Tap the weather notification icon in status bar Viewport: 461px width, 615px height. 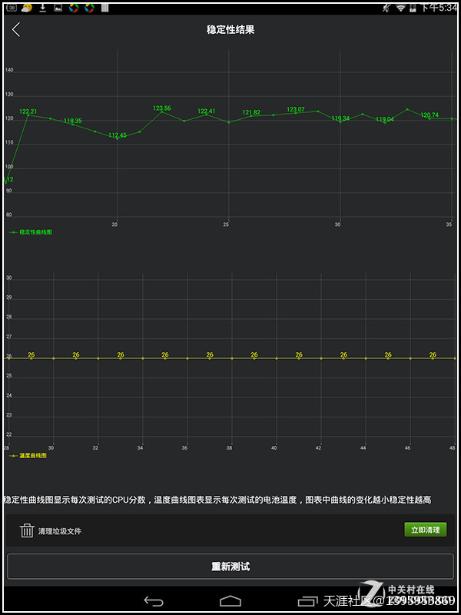(x=27, y=8)
